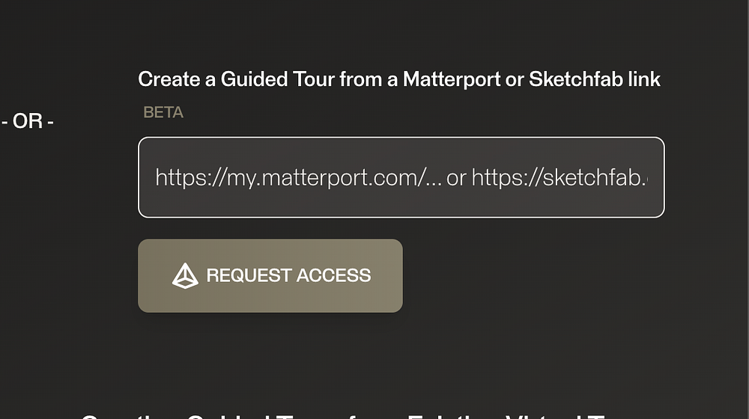Click the "- OR -" separator text
The height and width of the screenshot is (419, 749).
[x=28, y=121]
